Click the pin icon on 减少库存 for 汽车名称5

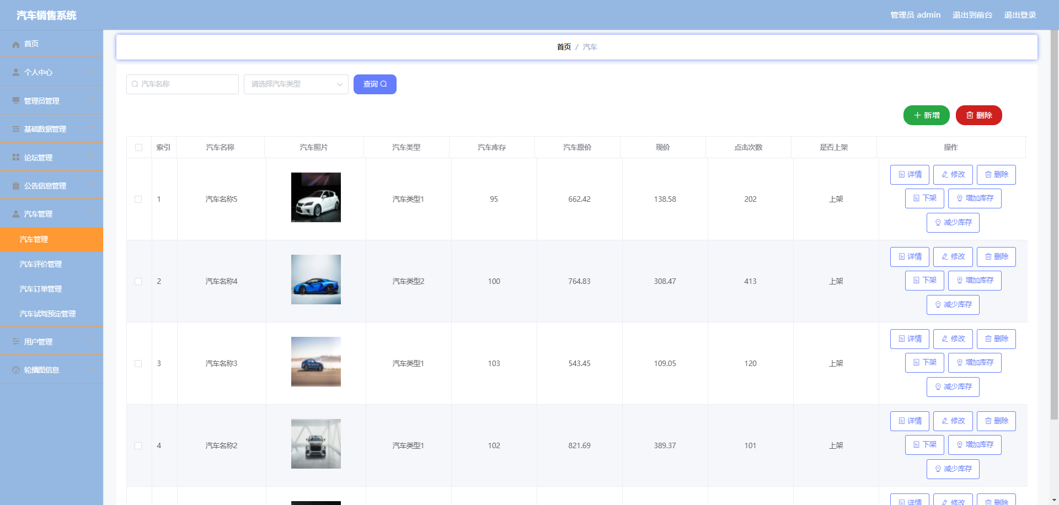[x=938, y=222]
